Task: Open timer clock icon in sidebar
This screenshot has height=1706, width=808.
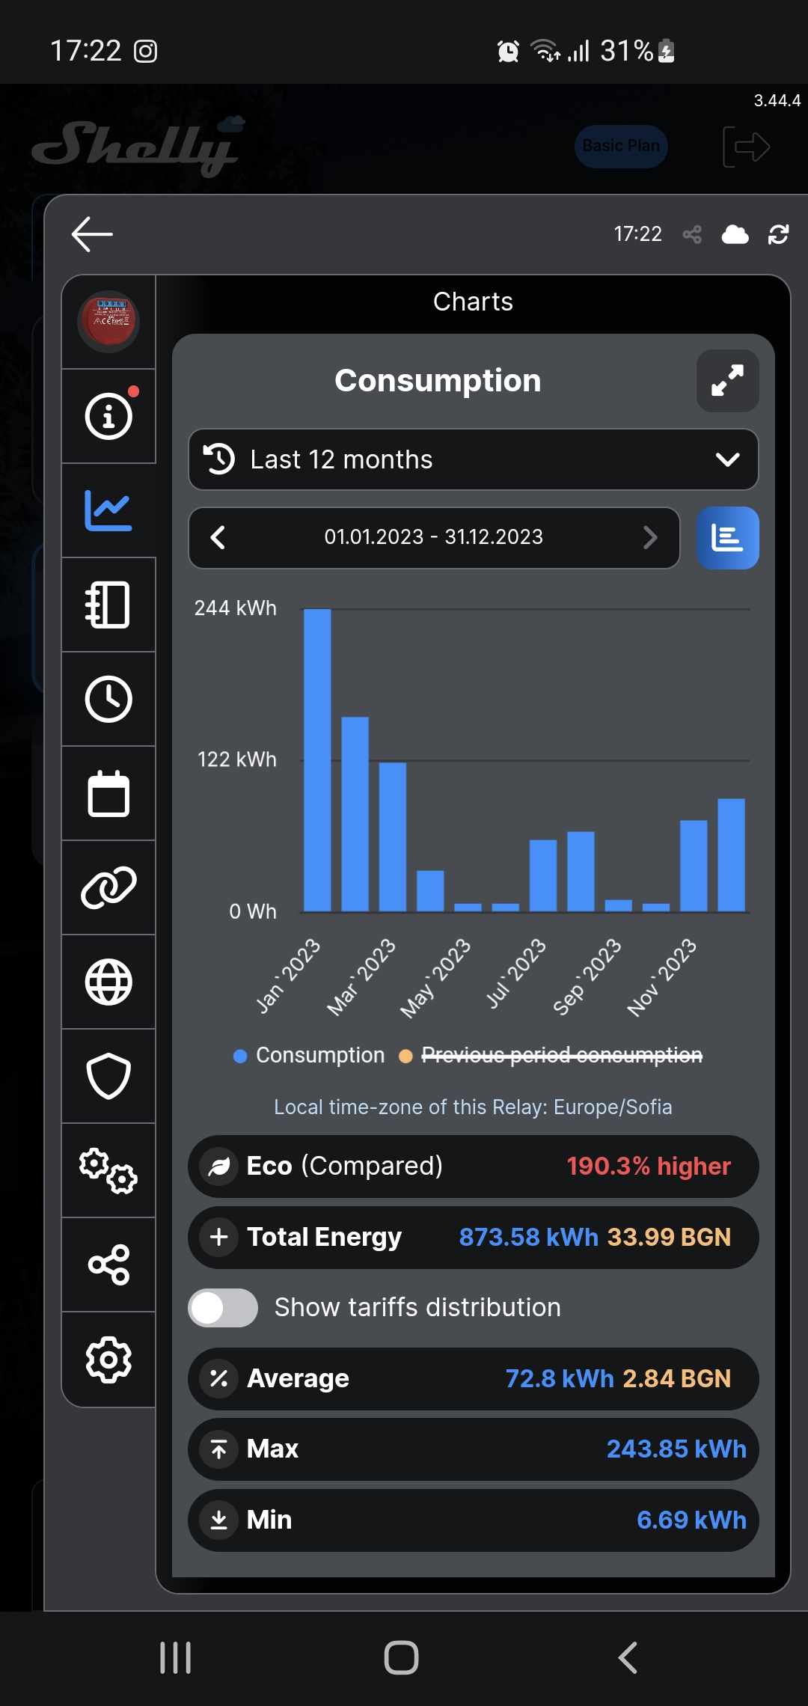Action: pyautogui.click(x=108, y=699)
